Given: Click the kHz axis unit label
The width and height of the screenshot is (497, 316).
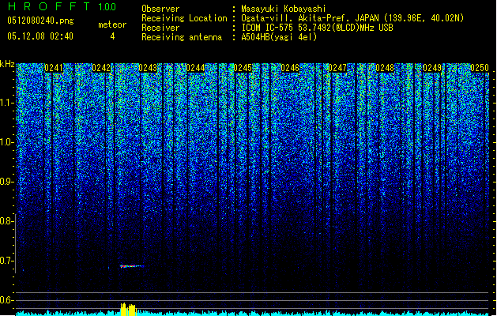Looking at the screenshot, I should 7,64.
